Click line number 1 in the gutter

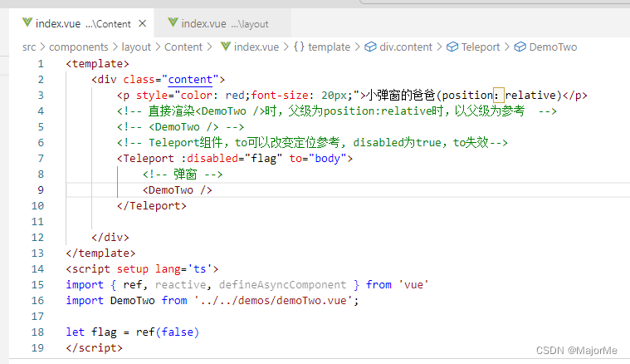click(41, 64)
